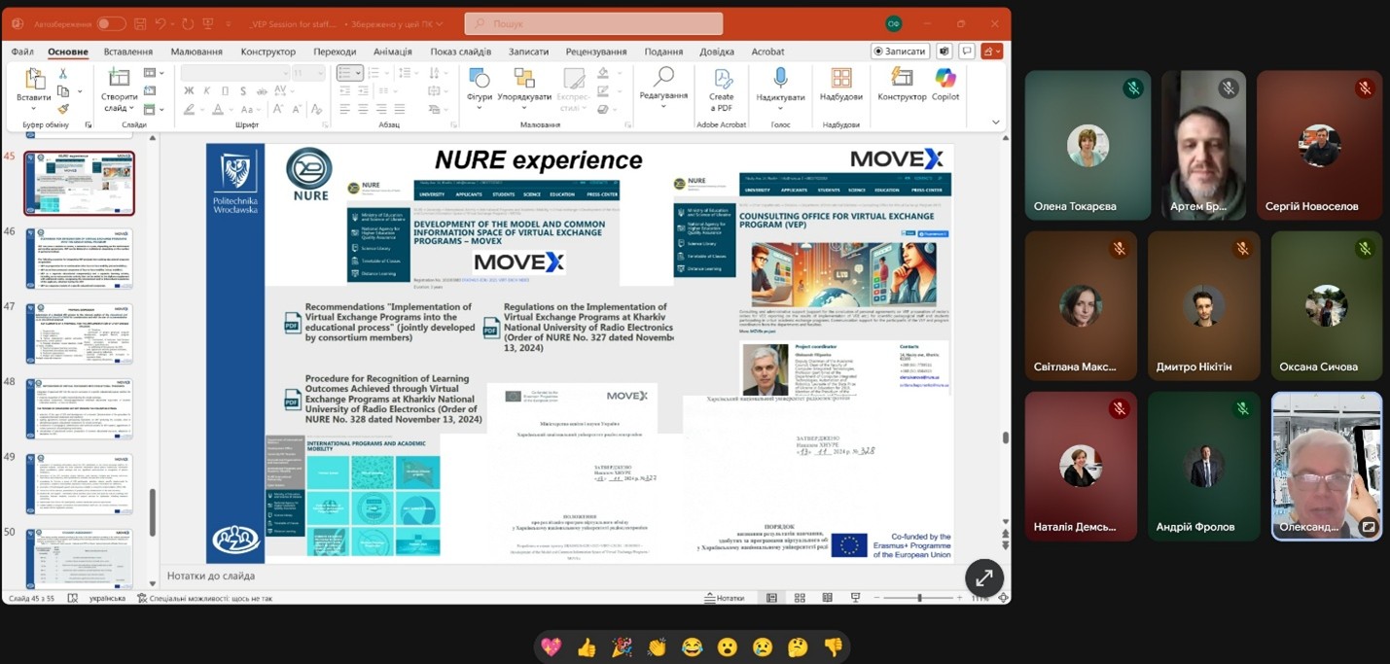Send the thumbs up emoji reaction
This screenshot has height=664, width=1390.
click(x=587, y=647)
